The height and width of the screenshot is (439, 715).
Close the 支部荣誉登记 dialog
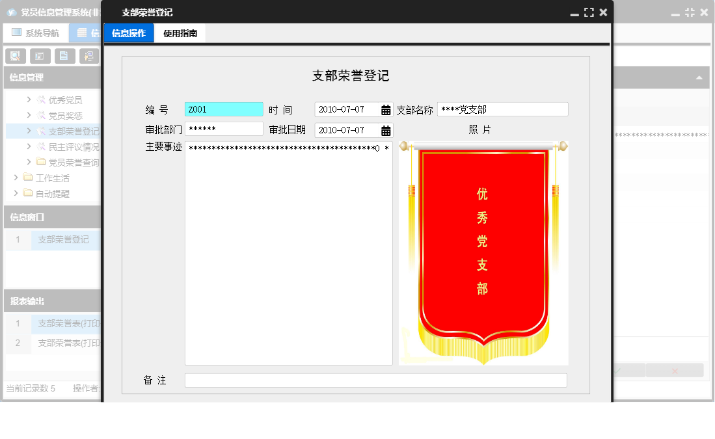click(603, 12)
